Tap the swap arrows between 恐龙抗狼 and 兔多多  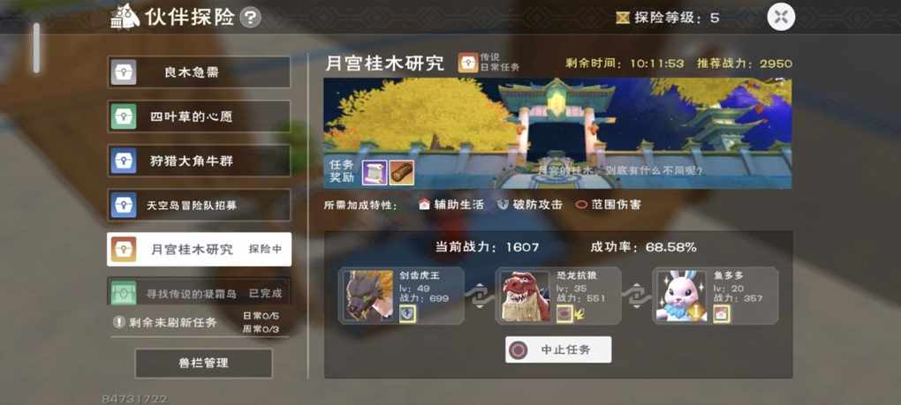tap(637, 296)
